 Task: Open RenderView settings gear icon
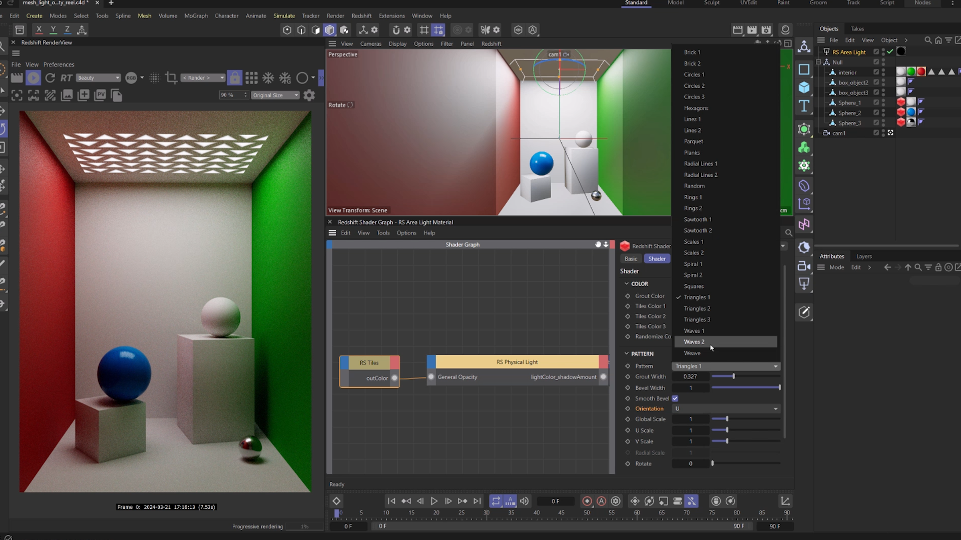[309, 95]
